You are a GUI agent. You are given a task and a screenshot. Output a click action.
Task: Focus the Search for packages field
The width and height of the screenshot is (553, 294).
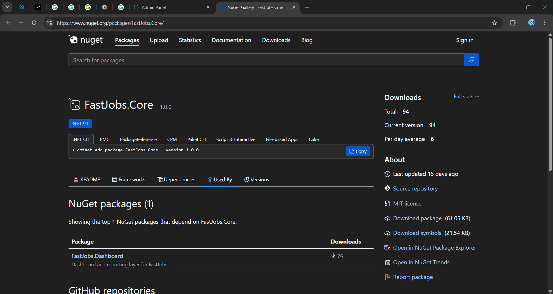click(266, 60)
